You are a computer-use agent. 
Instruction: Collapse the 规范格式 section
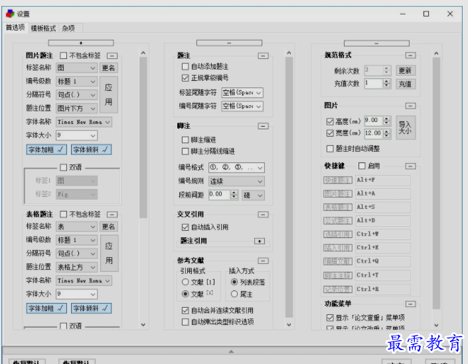[410, 55]
